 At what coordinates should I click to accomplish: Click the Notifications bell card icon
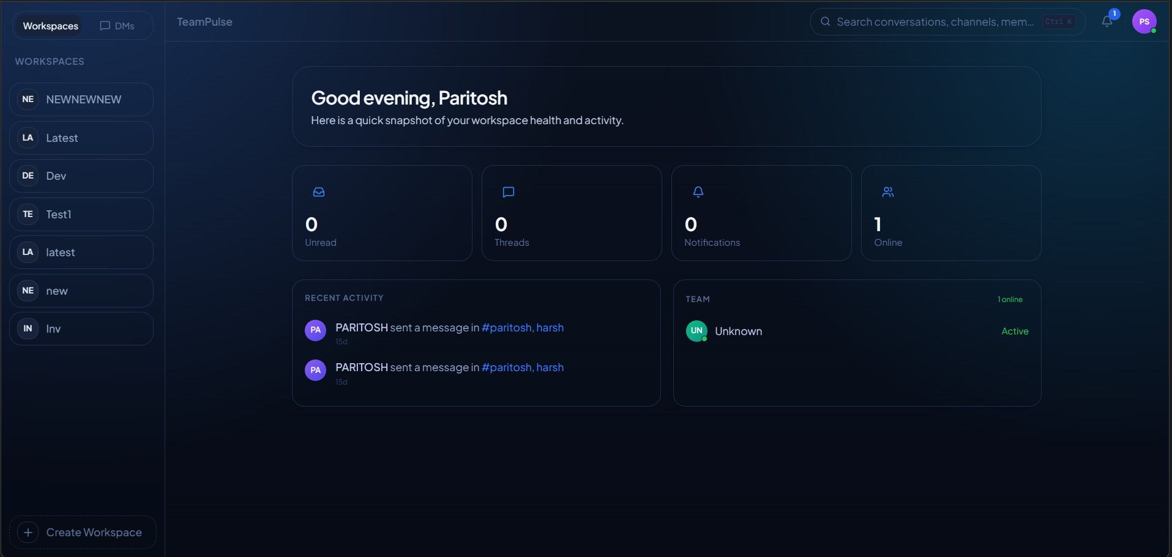(x=698, y=192)
